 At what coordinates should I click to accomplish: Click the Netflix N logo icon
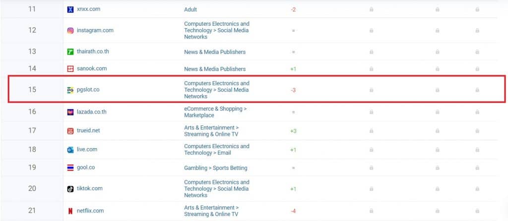70,211
